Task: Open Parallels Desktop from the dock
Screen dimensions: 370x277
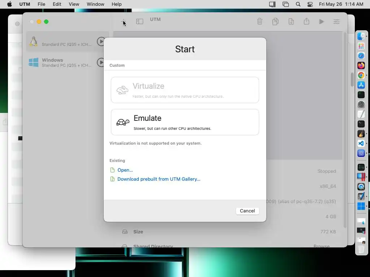Action: (361, 177)
